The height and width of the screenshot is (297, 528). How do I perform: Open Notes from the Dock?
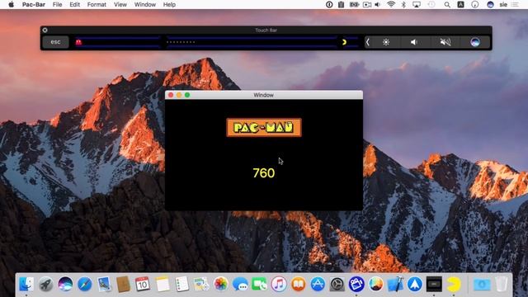(x=163, y=284)
